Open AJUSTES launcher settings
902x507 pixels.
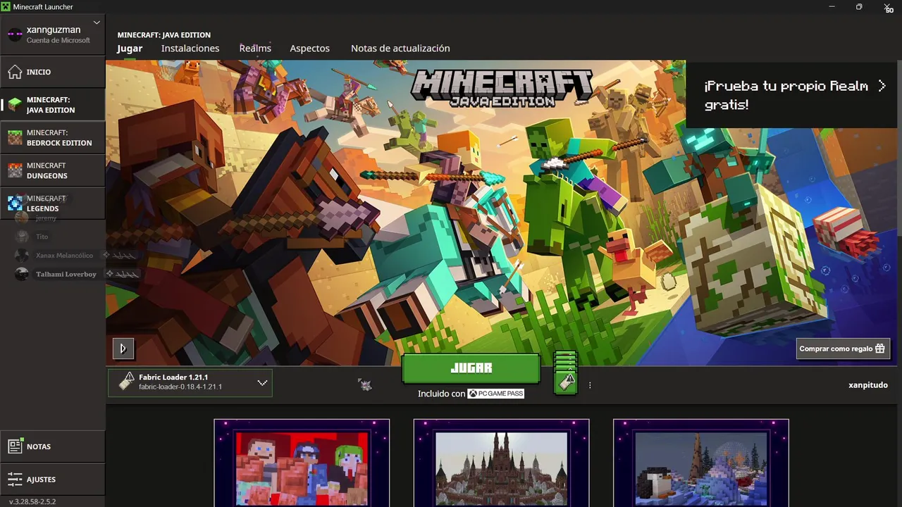click(52, 480)
